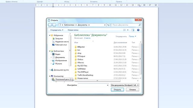Sort by the Дата изменения column header
Viewport: 193px width, 108px height.
[120, 43]
